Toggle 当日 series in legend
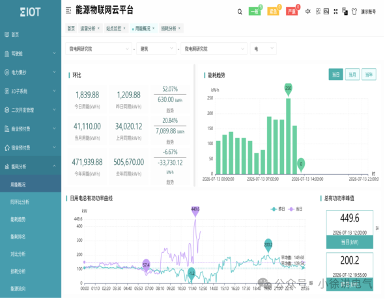Image resolution: width=385 pixels, height=299 pixels. click(x=295, y=209)
